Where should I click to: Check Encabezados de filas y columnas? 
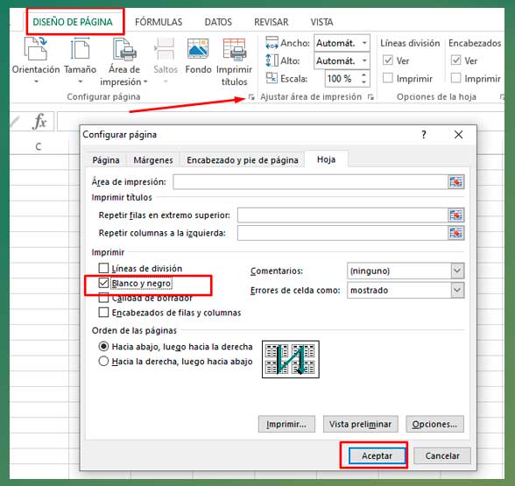(x=103, y=313)
